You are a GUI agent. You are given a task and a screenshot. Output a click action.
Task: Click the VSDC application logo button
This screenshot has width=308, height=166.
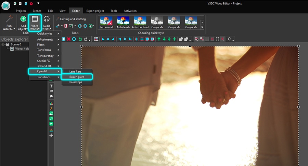[6, 5]
